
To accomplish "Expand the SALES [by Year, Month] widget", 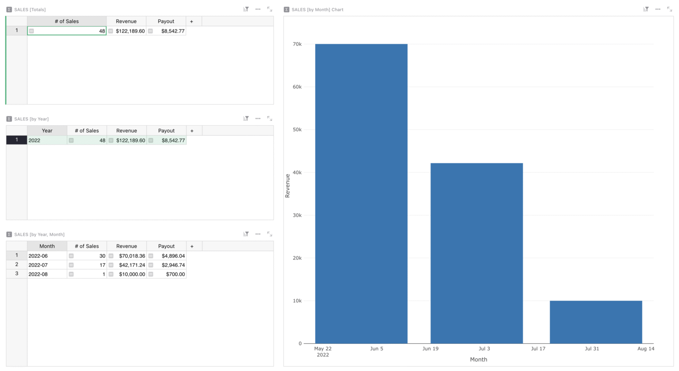I will (x=270, y=234).
